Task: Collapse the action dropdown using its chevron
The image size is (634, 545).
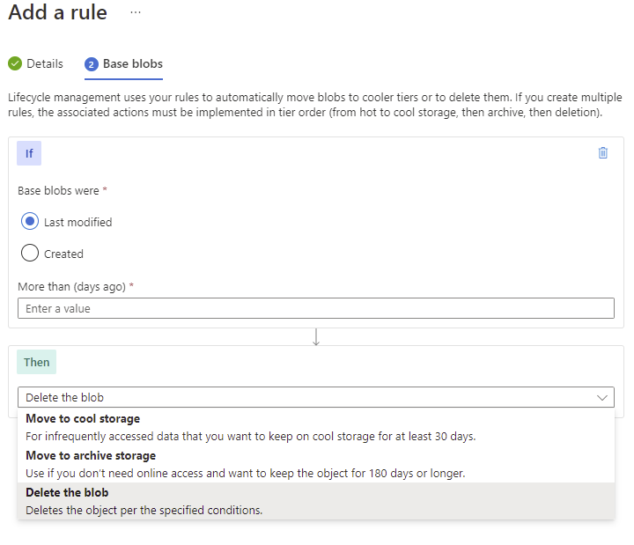Action: pyautogui.click(x=602, y=398)
